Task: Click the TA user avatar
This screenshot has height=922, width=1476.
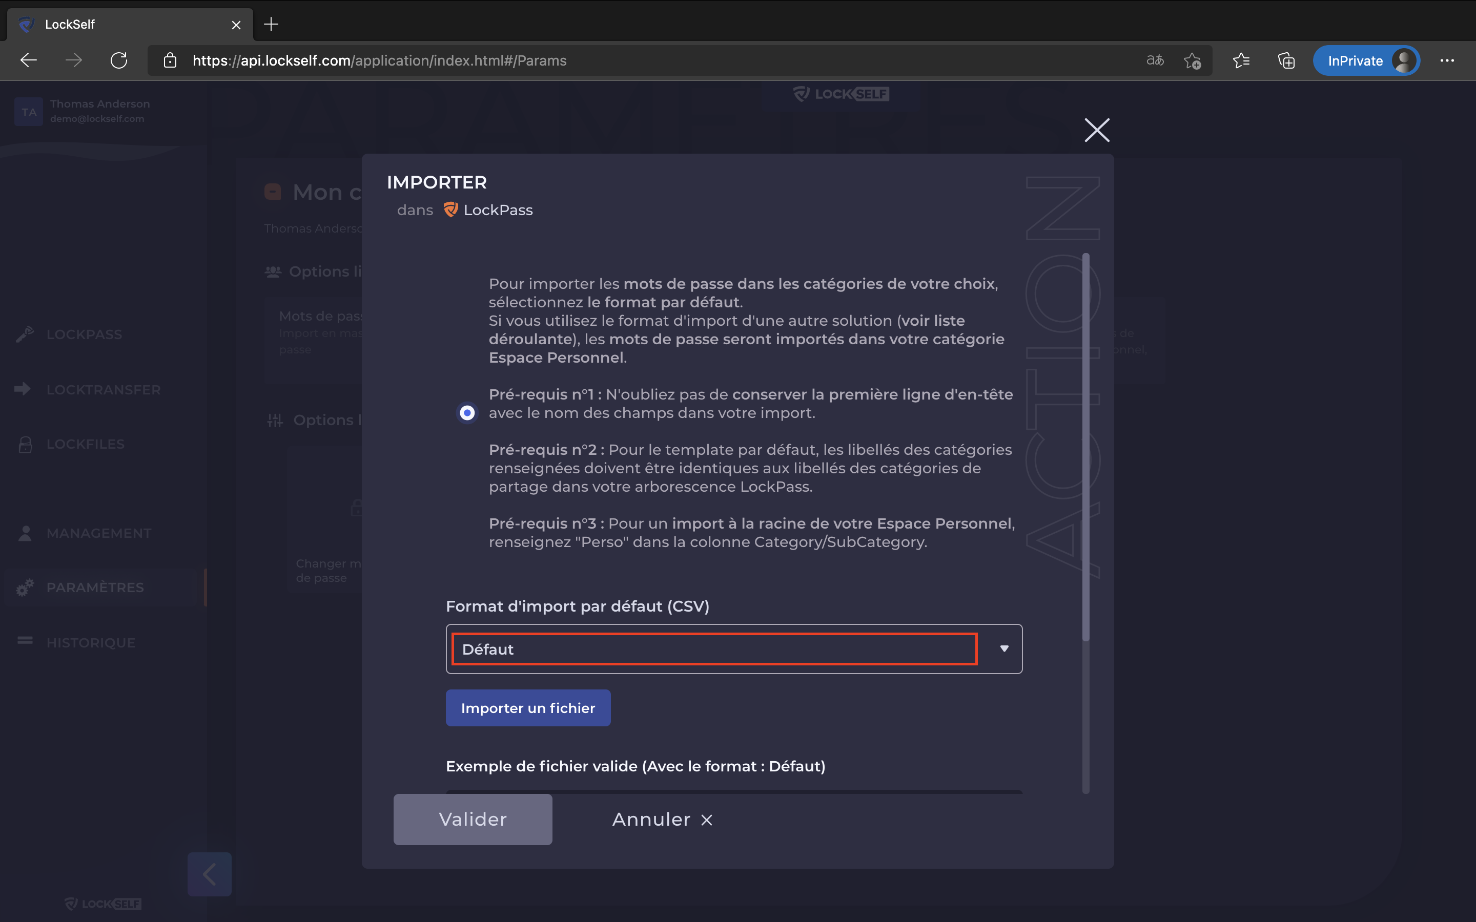Action: 29,112
